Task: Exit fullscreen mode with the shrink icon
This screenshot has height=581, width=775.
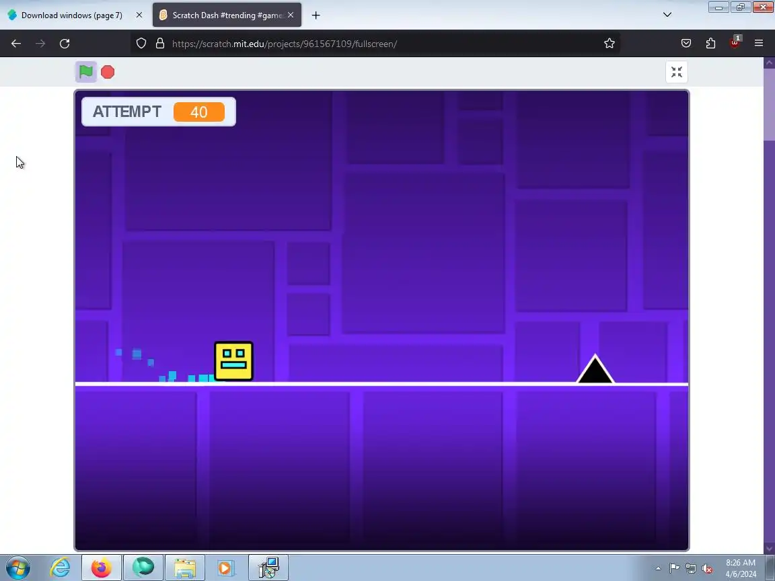Action: (x=677, y=72)
